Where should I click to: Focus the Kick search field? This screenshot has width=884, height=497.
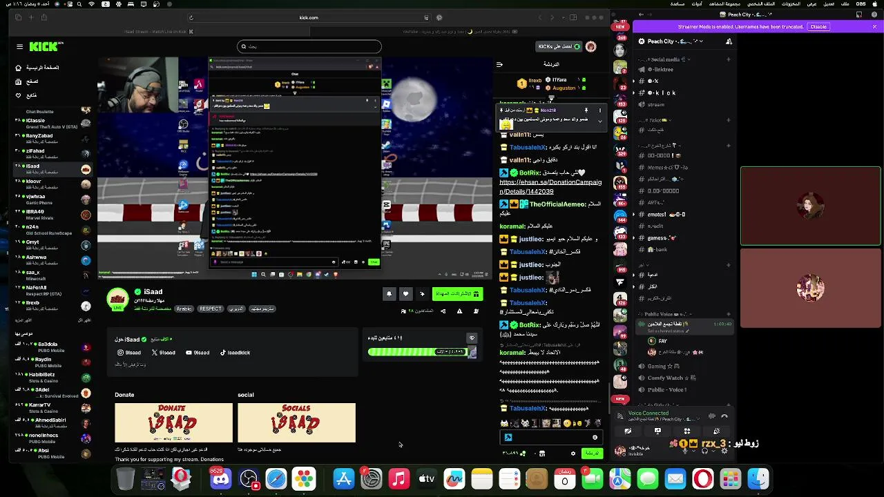click(309, 47)
